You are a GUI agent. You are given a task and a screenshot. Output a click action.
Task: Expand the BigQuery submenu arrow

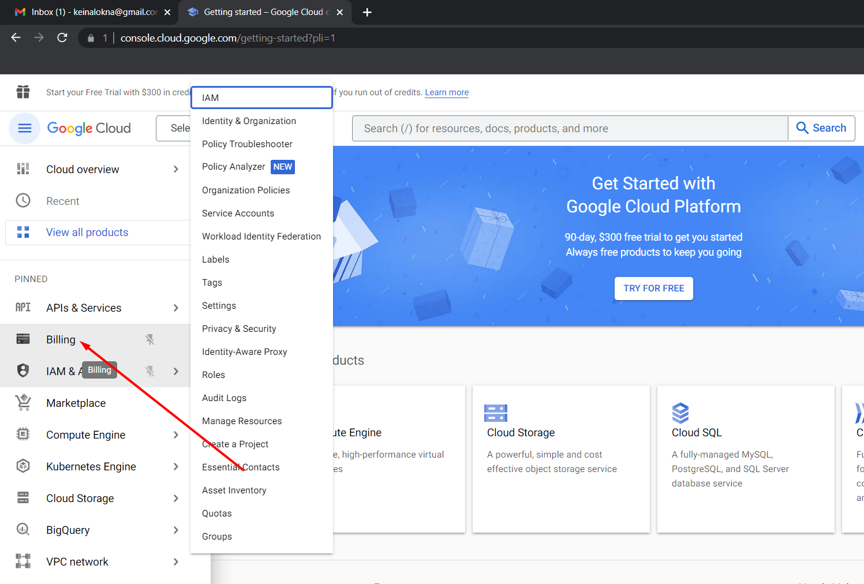pyautogui.click(x=176, y=530)
